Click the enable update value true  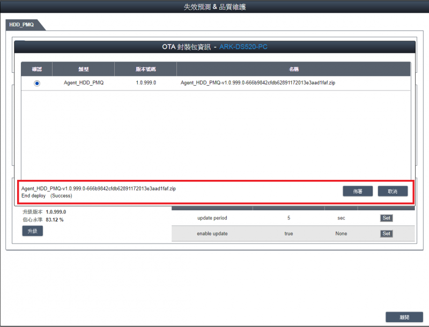[289, 234]
